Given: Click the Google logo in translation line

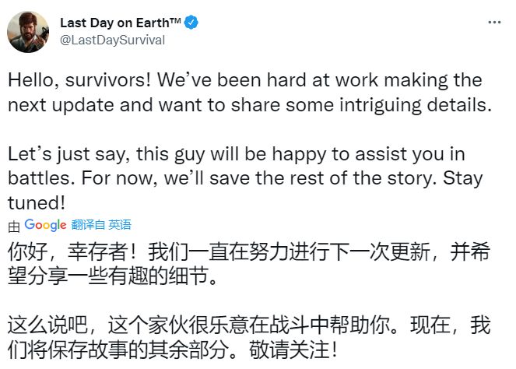Looking at the screenshot, I should [x=45, y=224].
